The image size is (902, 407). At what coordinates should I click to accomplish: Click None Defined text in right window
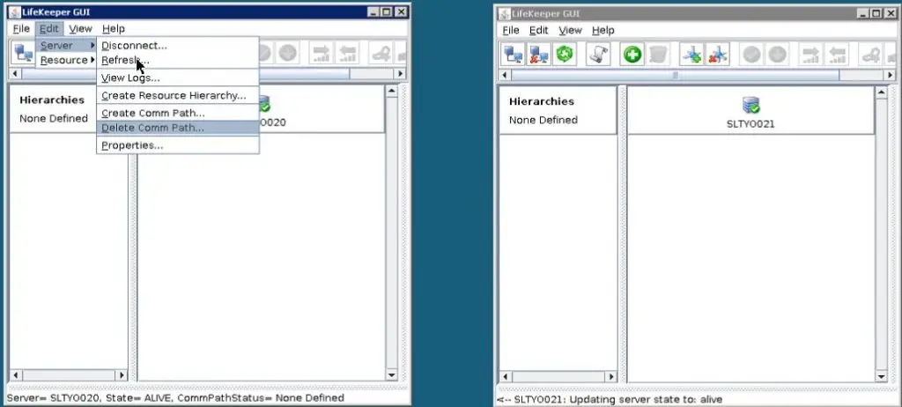point(543,120)
